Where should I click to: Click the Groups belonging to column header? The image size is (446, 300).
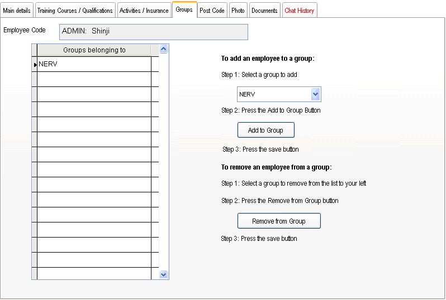click(x=94, y=50)
